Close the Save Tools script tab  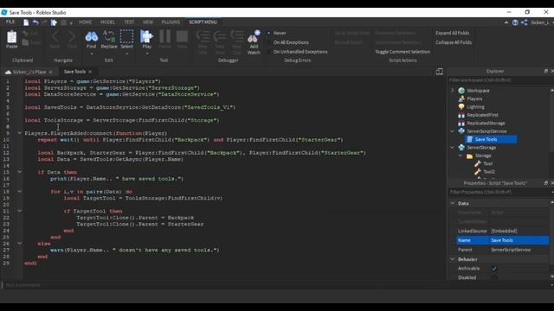coord(90,72)
